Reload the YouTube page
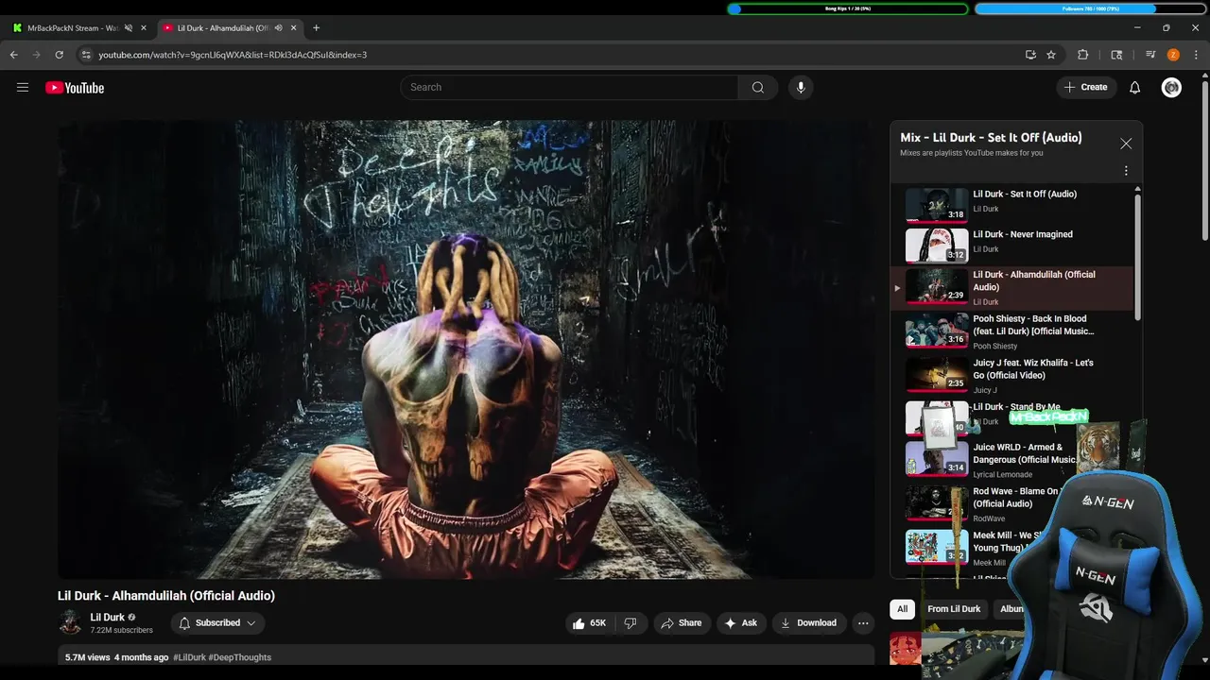 click(60, 55)
